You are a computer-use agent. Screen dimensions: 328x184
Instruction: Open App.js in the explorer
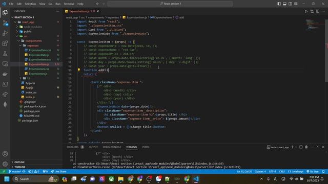(29, 87)
